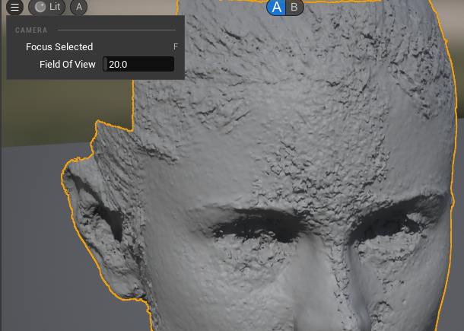The image size is (464, 331).
Task: Switch to the B view
Action: click(x=294, y=8)
